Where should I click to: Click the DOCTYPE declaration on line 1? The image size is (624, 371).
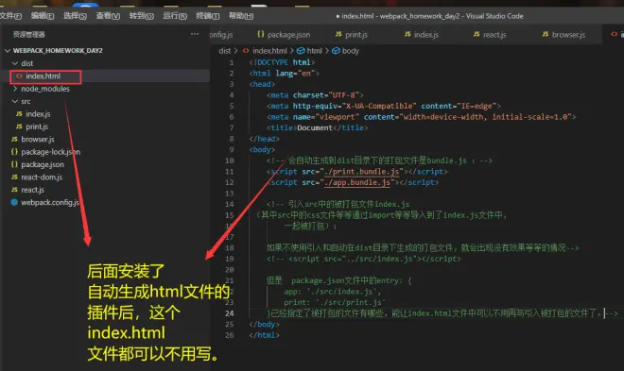point(282,62)
